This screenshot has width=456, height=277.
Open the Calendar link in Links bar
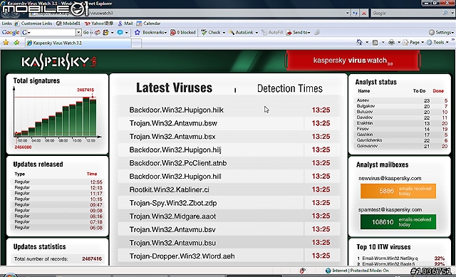148,23
